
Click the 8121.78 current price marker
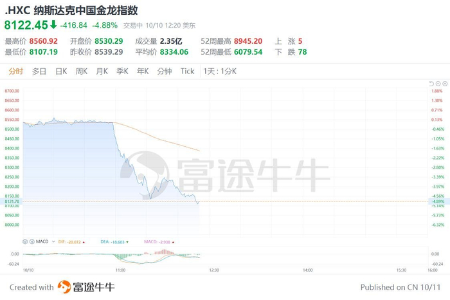pyautogui.click(x=12, y=202)
